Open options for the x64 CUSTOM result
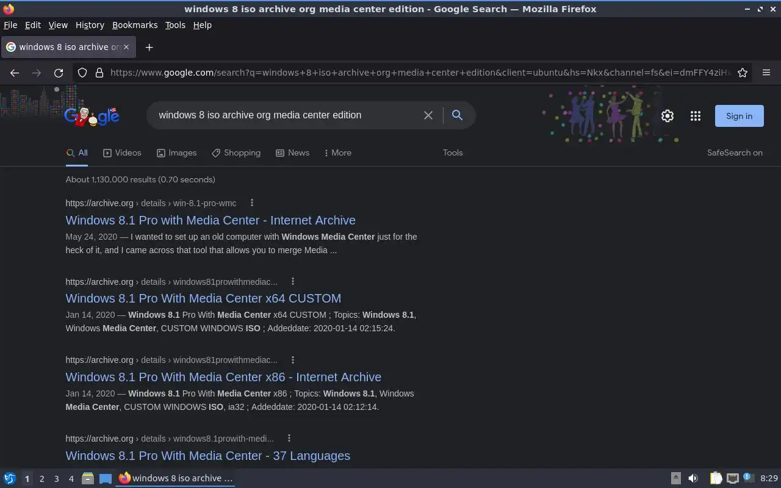The height and width of the screenshot is (488, 781). pos(293,281)
